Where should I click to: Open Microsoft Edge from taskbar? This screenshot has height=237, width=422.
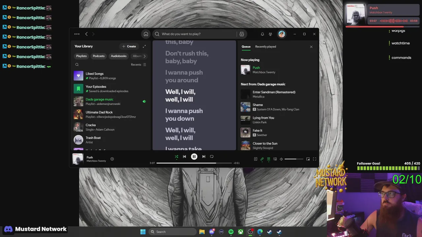coord(260,232)
